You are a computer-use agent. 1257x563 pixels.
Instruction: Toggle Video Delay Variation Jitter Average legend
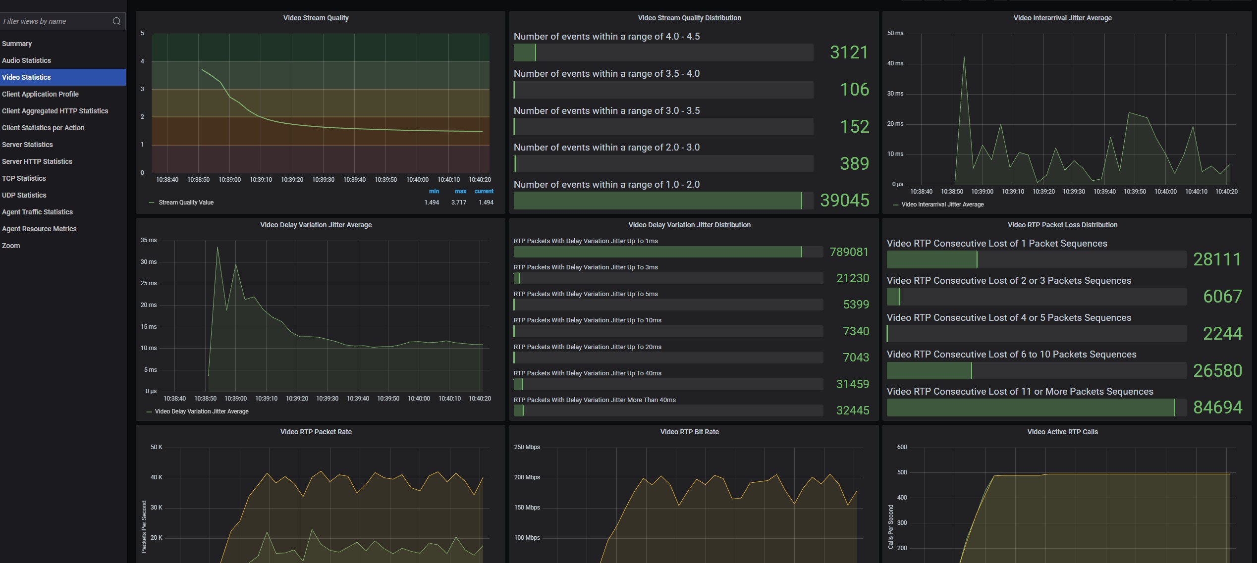coord(201,411)
